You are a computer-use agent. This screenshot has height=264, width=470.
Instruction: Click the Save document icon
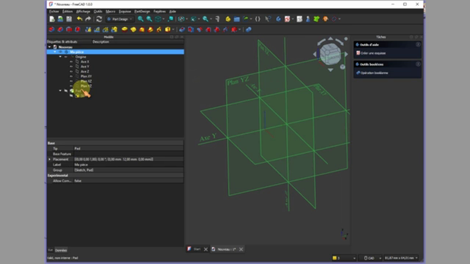pyautogui.click(x=69, y=19)
